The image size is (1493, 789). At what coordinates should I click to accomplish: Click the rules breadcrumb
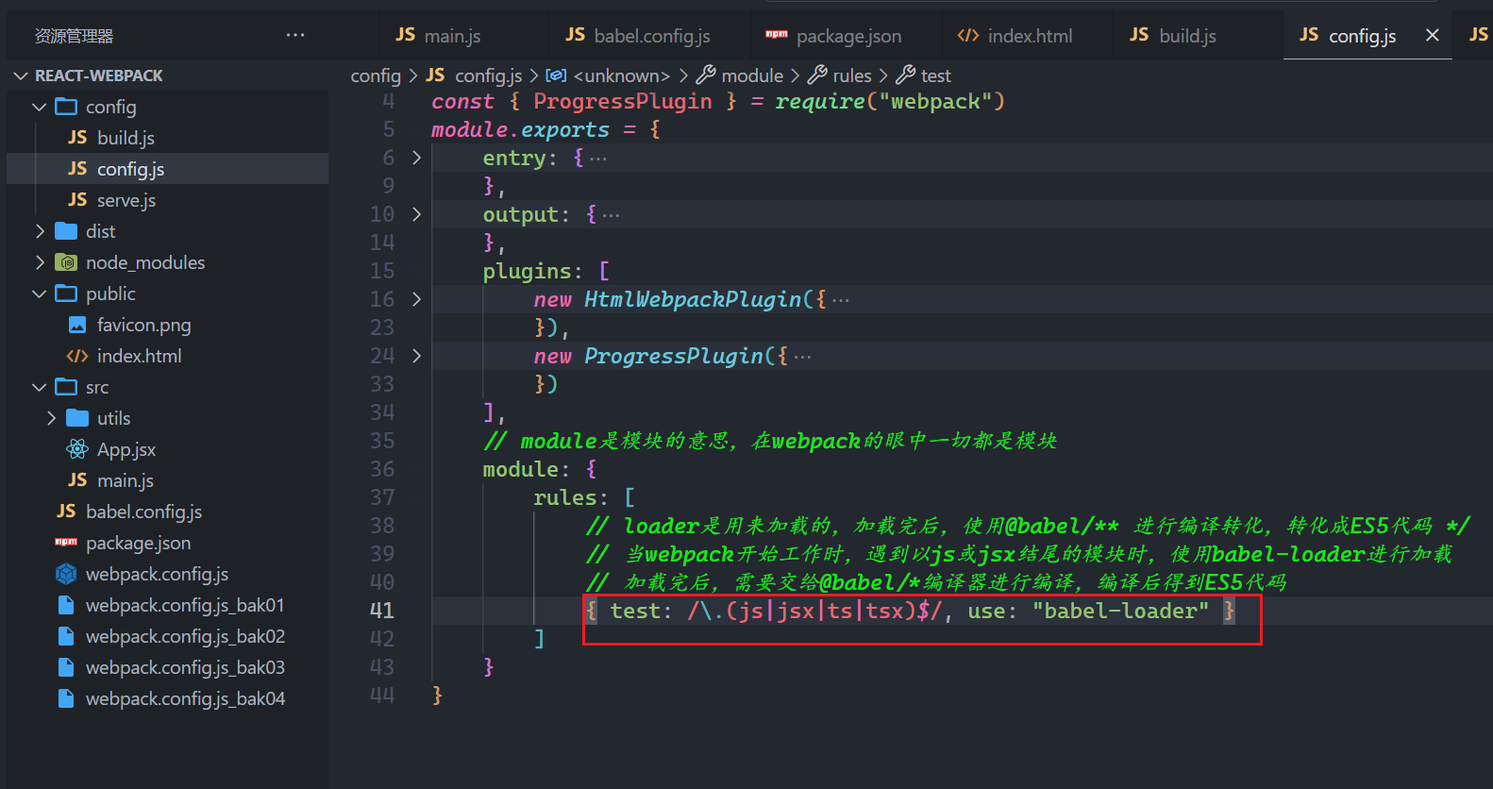pos(840,76)
